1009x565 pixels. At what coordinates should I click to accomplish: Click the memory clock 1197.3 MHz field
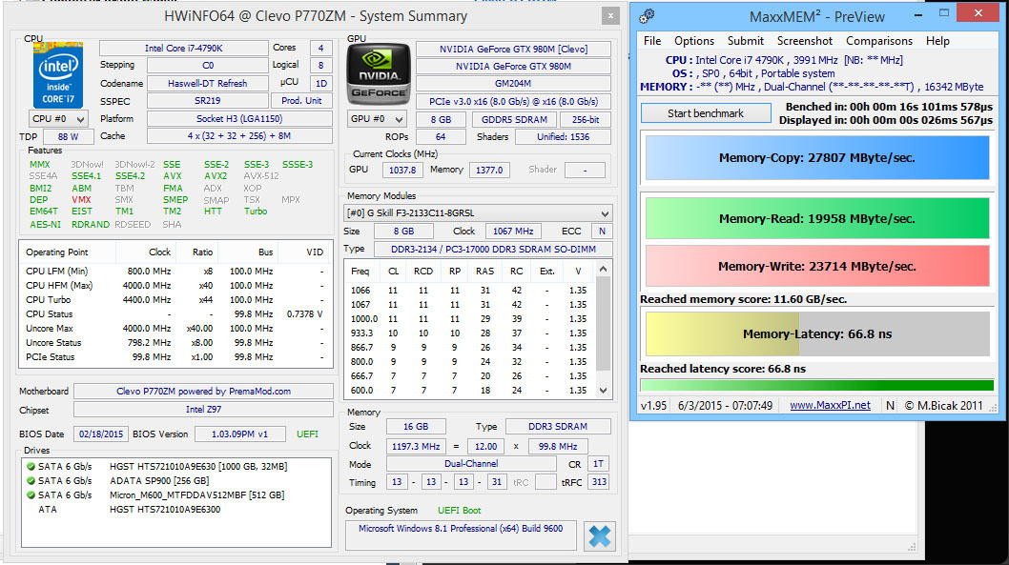[416, 446]
